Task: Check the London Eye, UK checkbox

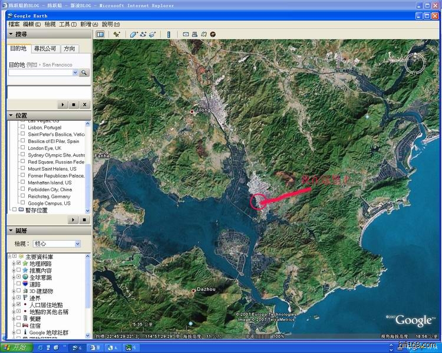Action: coord(23,148)
